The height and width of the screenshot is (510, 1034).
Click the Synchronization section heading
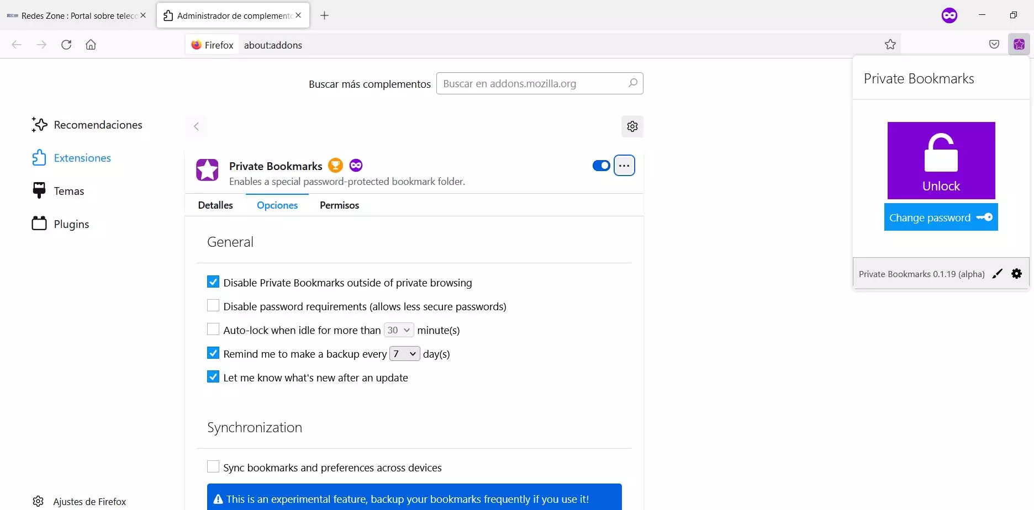pos(255,427)
